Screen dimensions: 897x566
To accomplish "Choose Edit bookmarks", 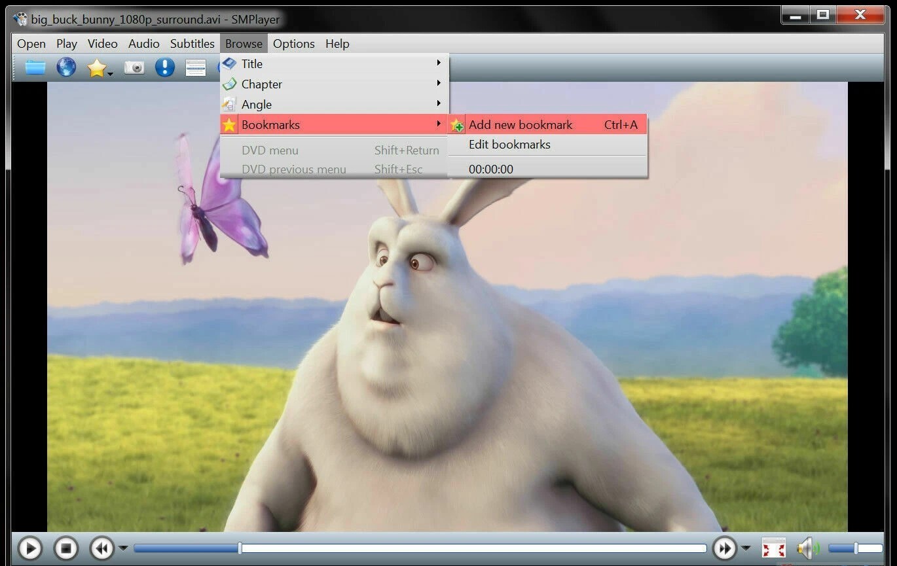I will point(547,145).
